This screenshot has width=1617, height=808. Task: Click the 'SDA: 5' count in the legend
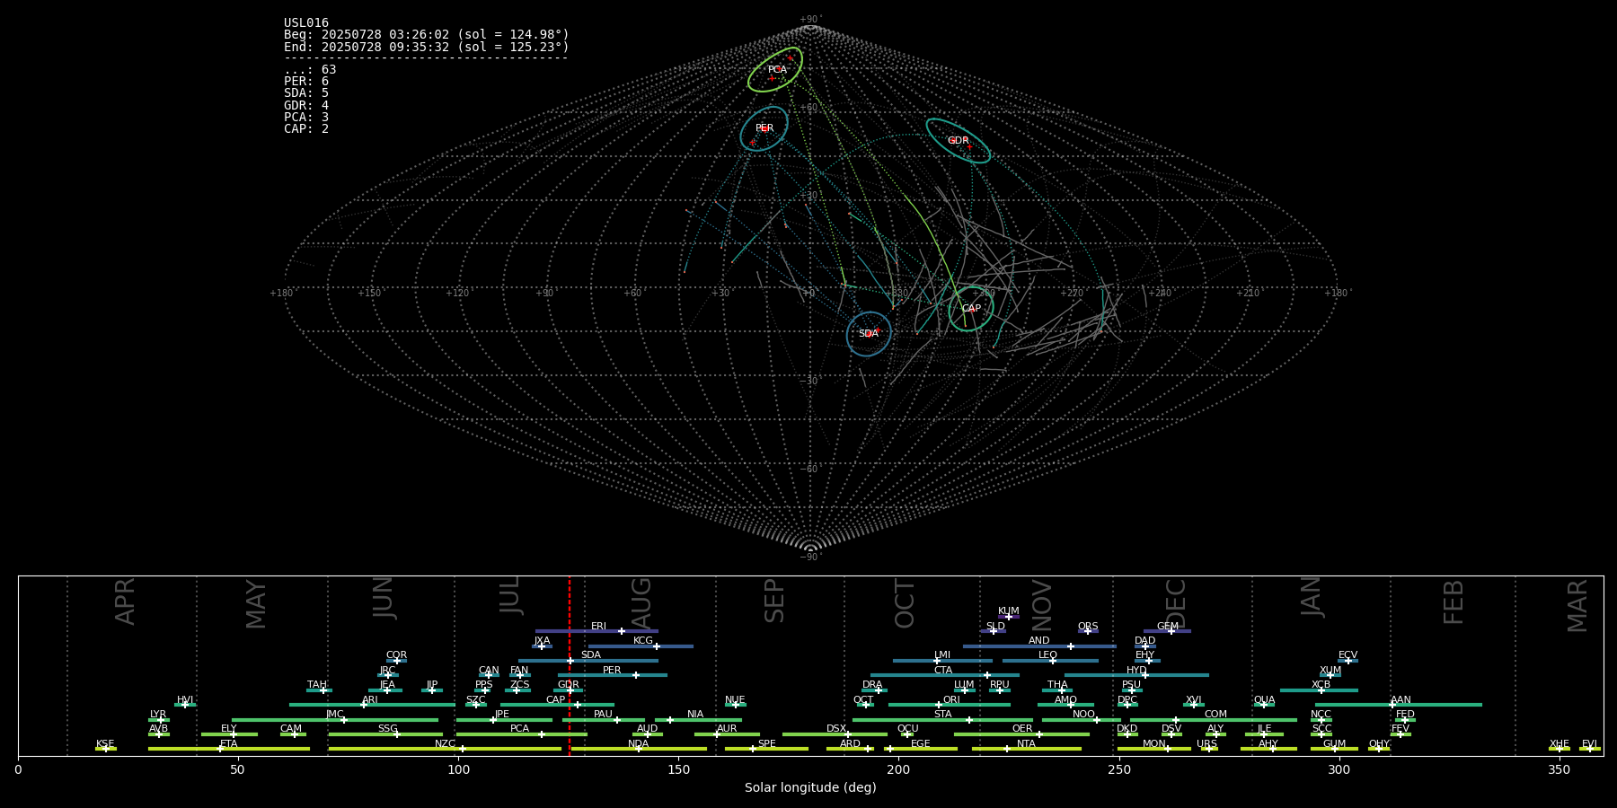[x=306, y=93]
